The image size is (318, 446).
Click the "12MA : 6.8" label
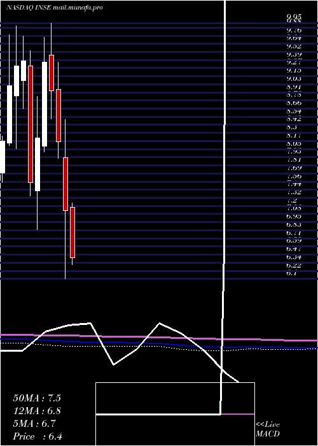37,411
